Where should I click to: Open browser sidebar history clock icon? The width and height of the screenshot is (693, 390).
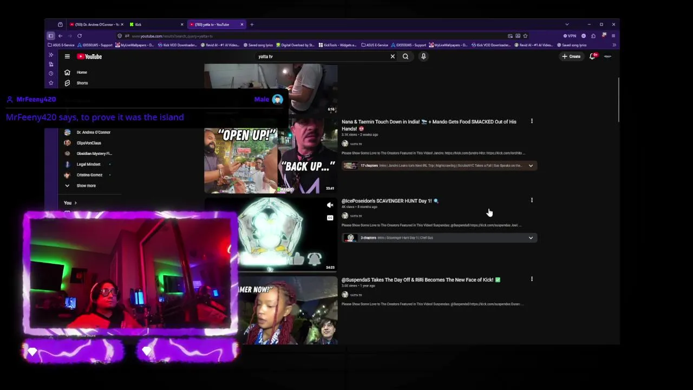coord(51,73)
